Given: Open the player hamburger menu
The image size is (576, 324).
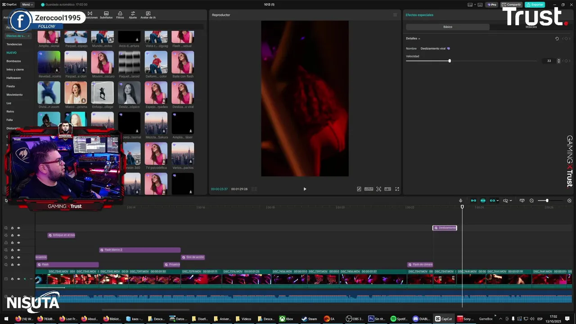Looking at the screenshot, I should [395, 15].
